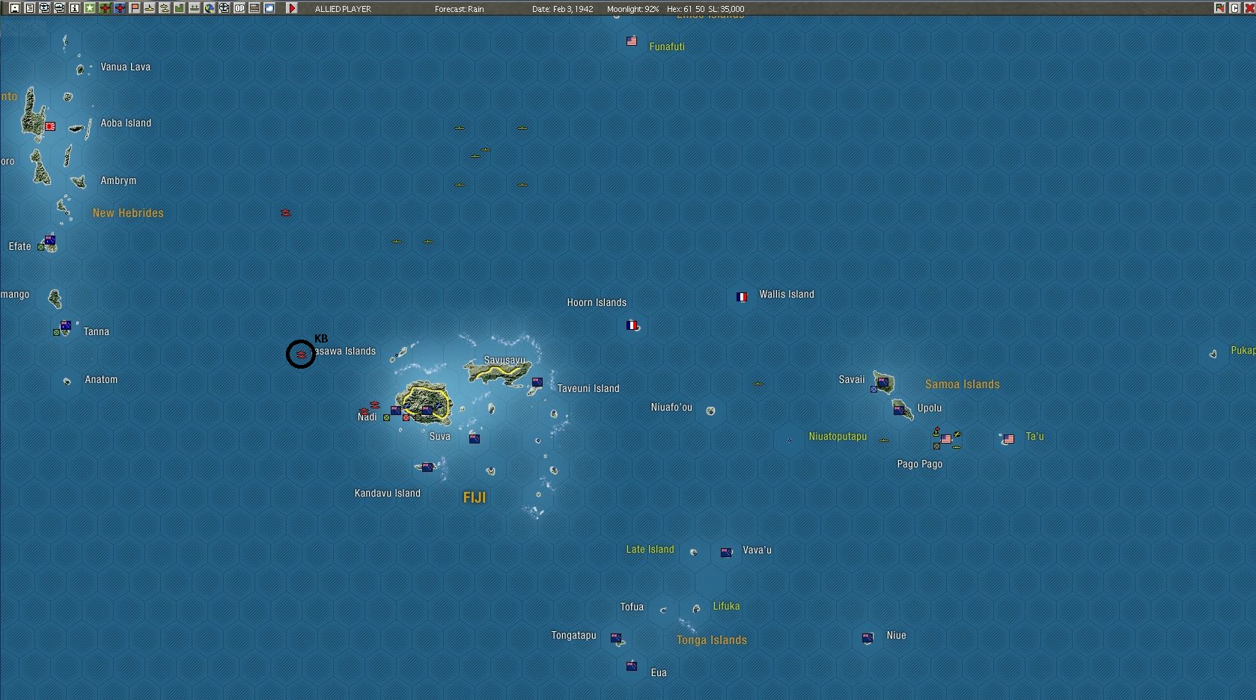
Task: Click the 'New Hebrides' region label
Action: pyautogui.click(x=128, y=213)
